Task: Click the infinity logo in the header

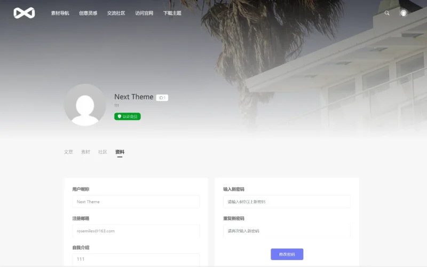Action: (24, 13)
